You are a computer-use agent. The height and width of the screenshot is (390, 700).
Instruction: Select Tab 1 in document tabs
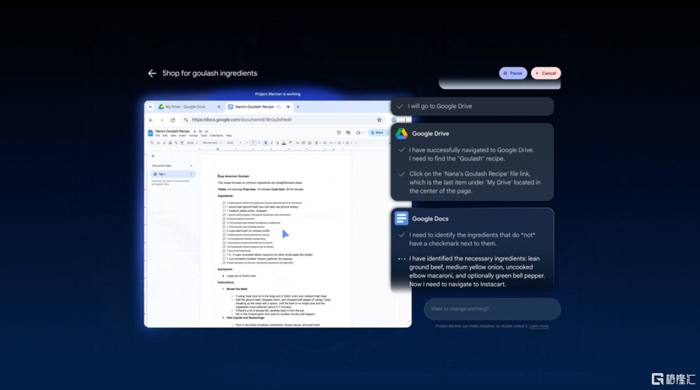pyautogui.click(x=173, y=174)
